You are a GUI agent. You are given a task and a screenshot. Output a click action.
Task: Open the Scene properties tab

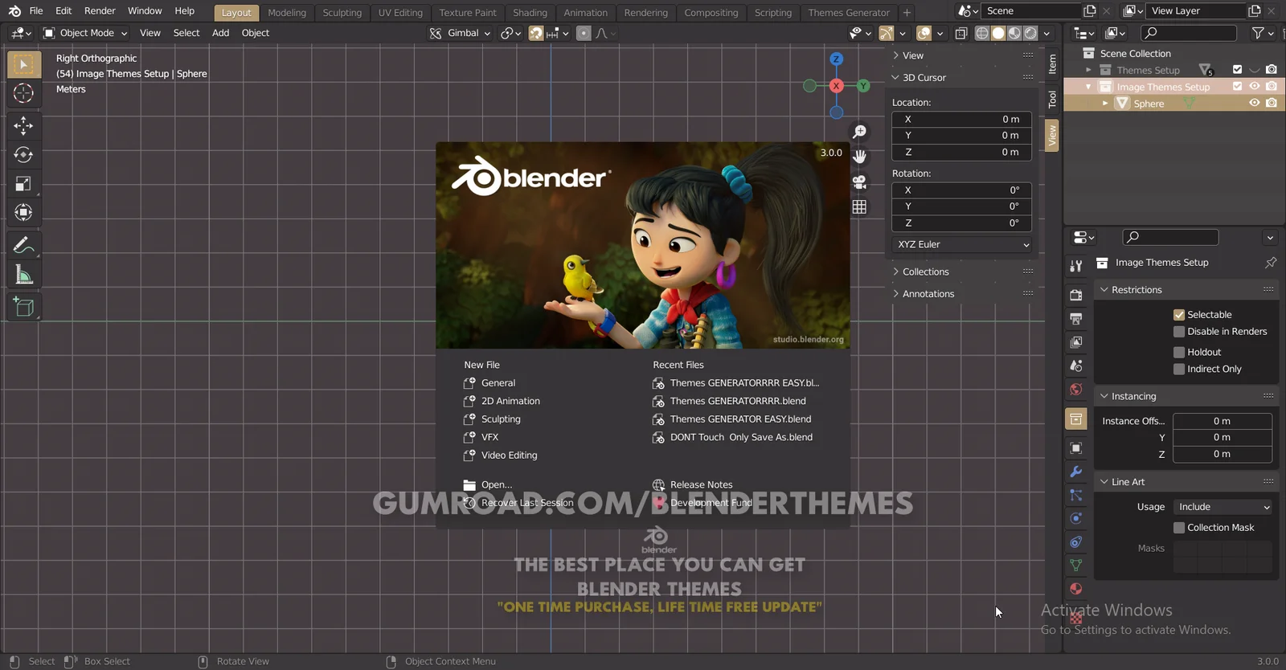point(1075,366)
